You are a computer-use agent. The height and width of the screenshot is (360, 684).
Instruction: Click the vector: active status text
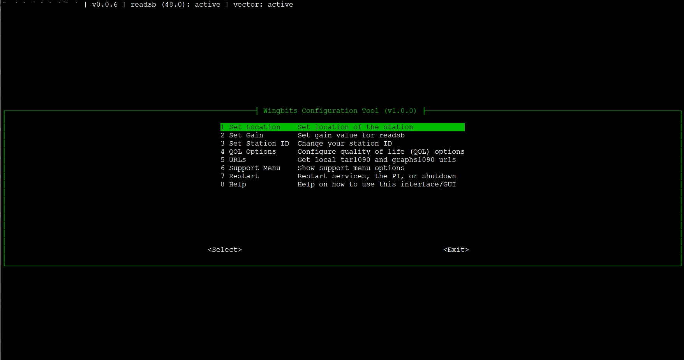263,5
